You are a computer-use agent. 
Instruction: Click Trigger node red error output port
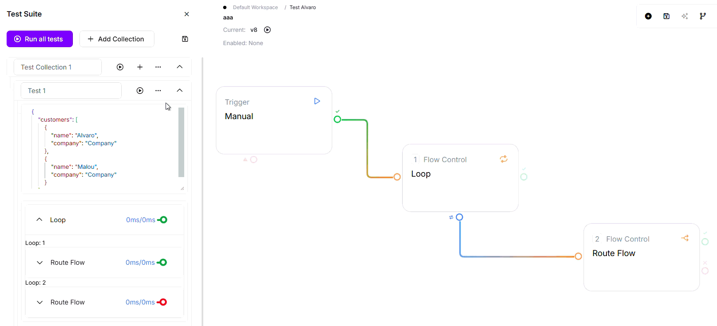point(254,160)
